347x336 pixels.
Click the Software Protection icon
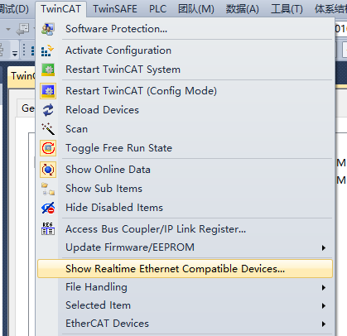48,29
